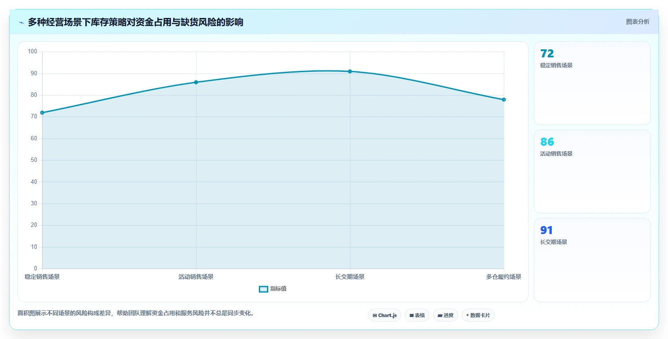Click the x-axis label 长交期场景
Viewport: 668px width, 339px height.
click(x=350, y=277)
